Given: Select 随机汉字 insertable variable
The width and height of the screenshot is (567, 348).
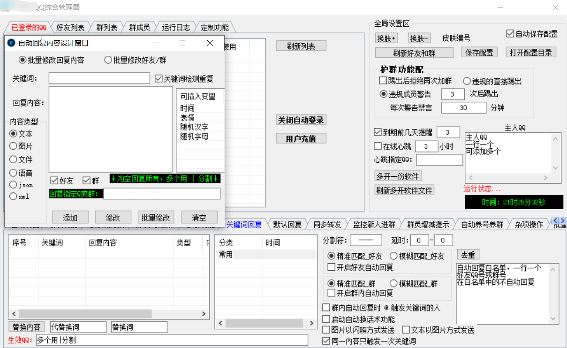Looking at the screenshot, I should click(x=195, y=127).
